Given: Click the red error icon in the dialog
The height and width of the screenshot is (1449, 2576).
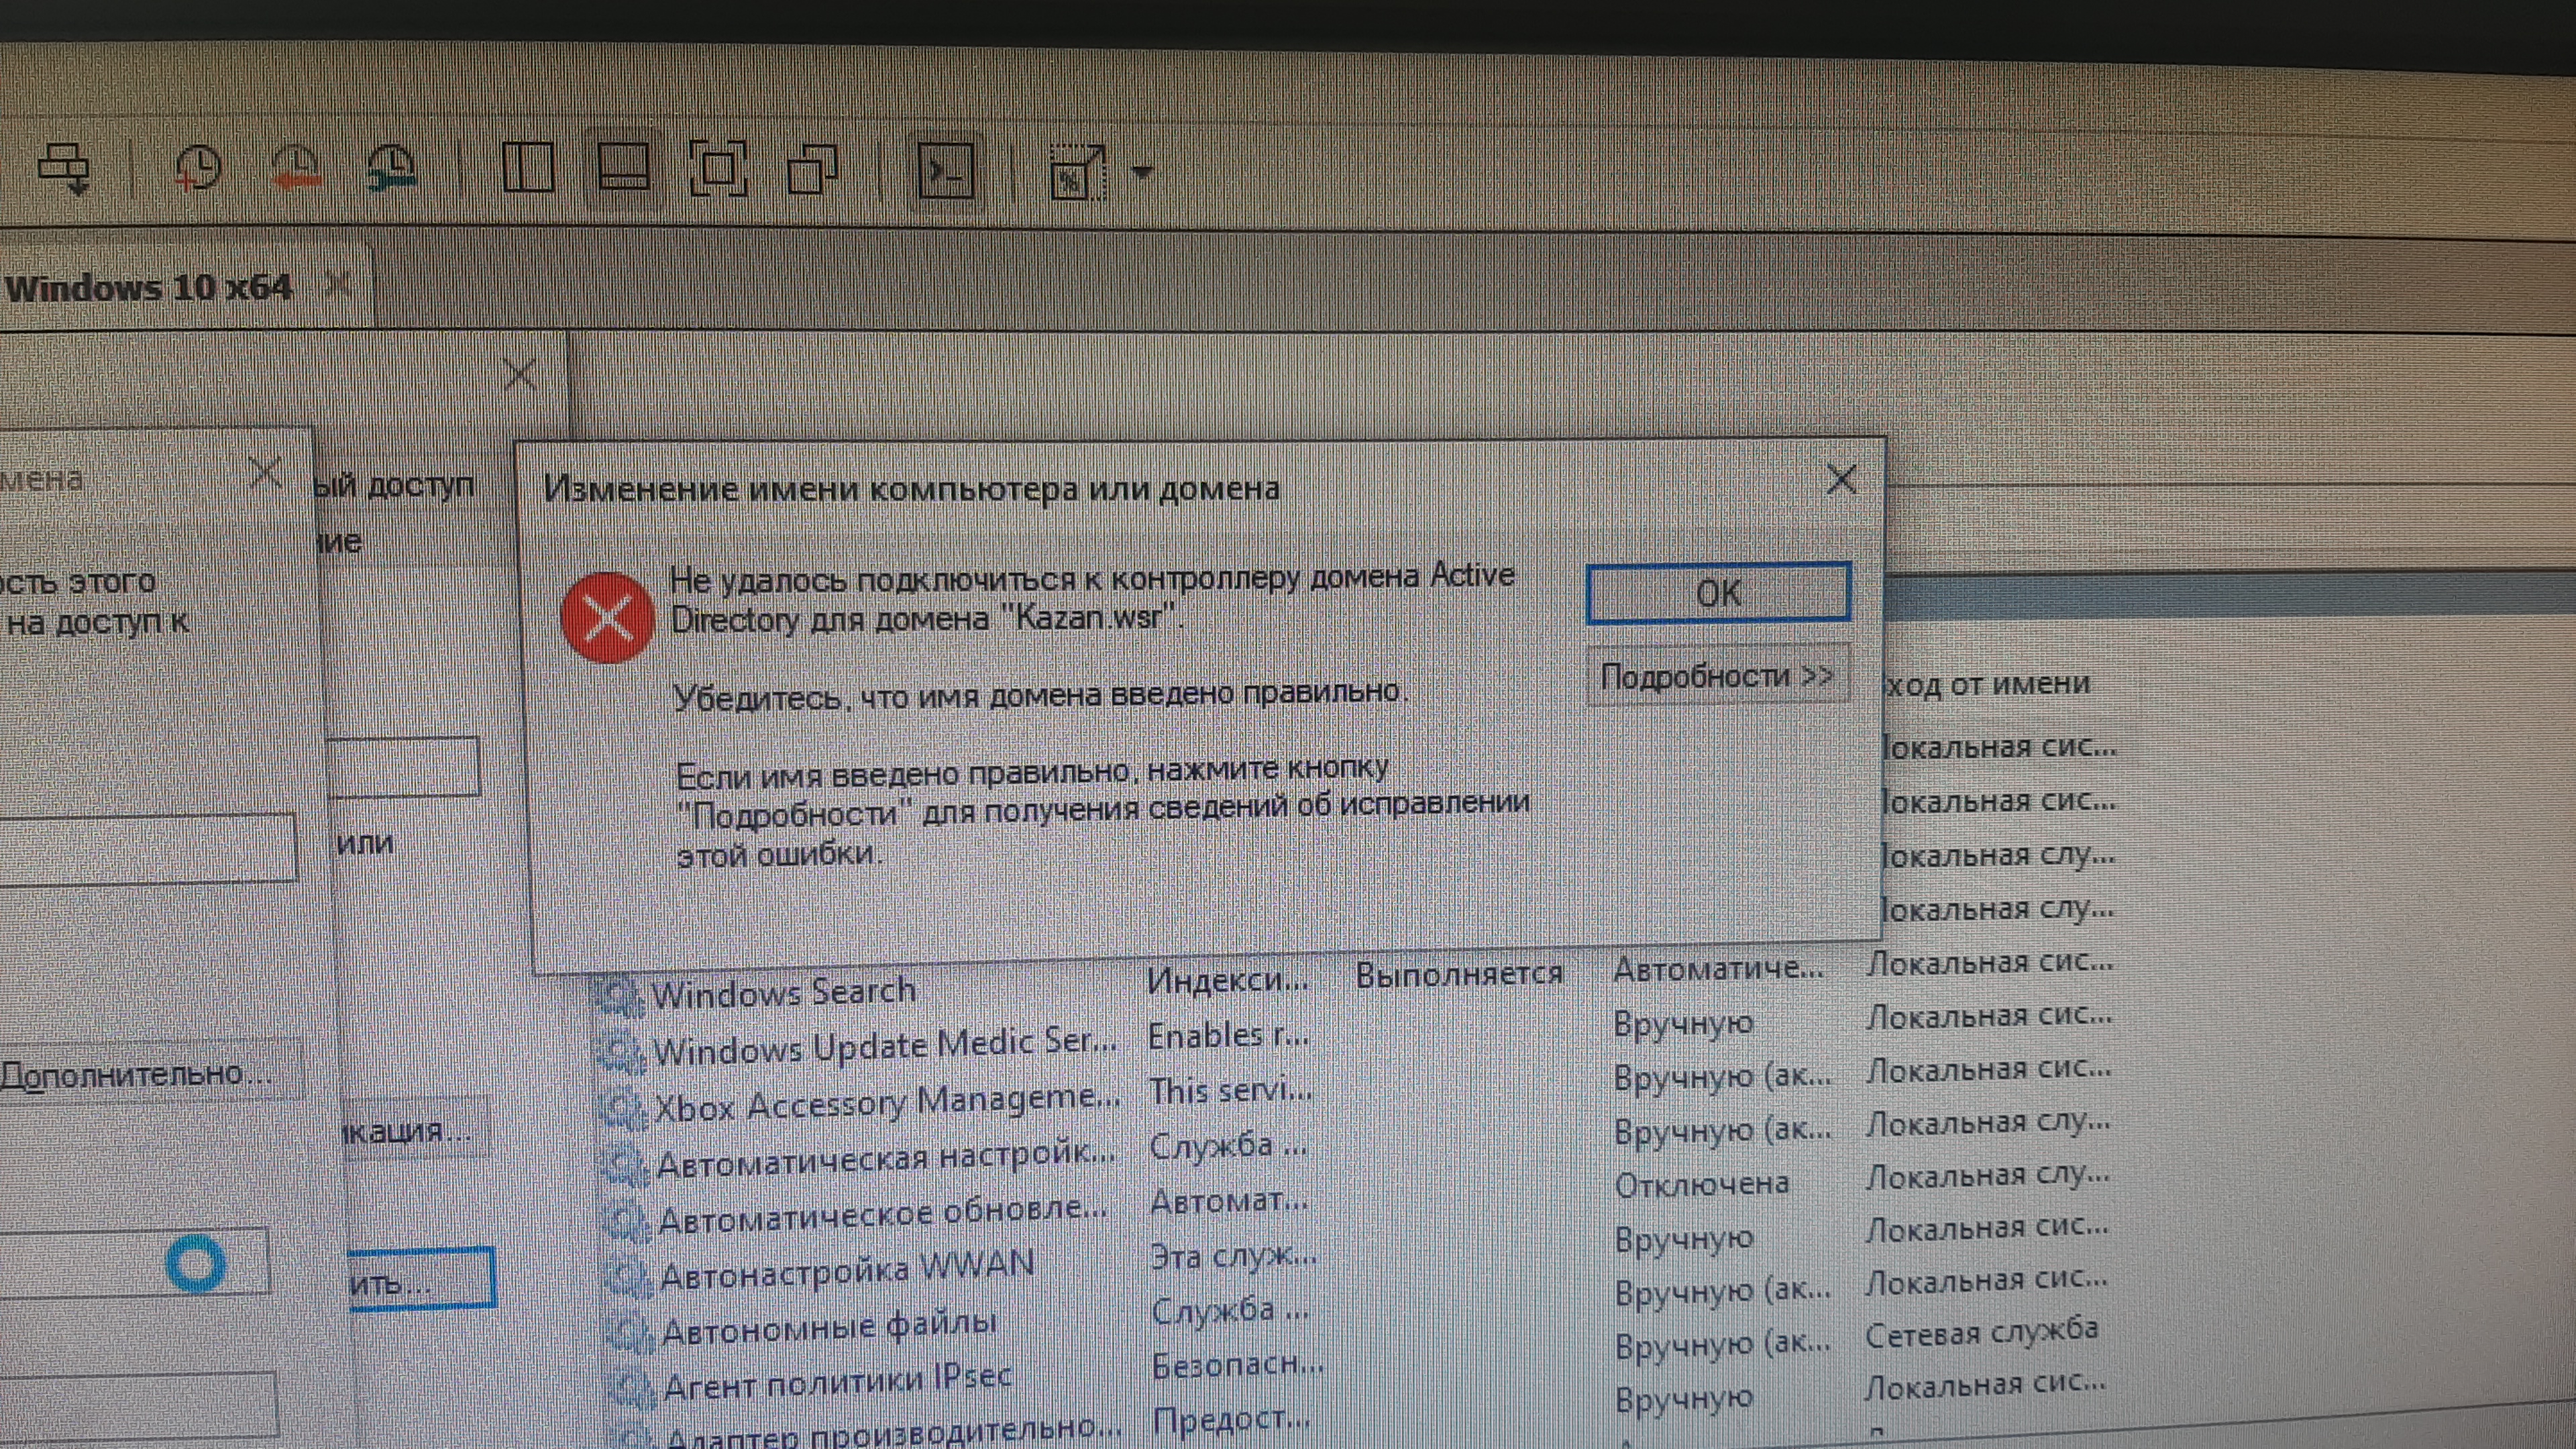Looking at the screenshot, I should [x=607, y=617].
